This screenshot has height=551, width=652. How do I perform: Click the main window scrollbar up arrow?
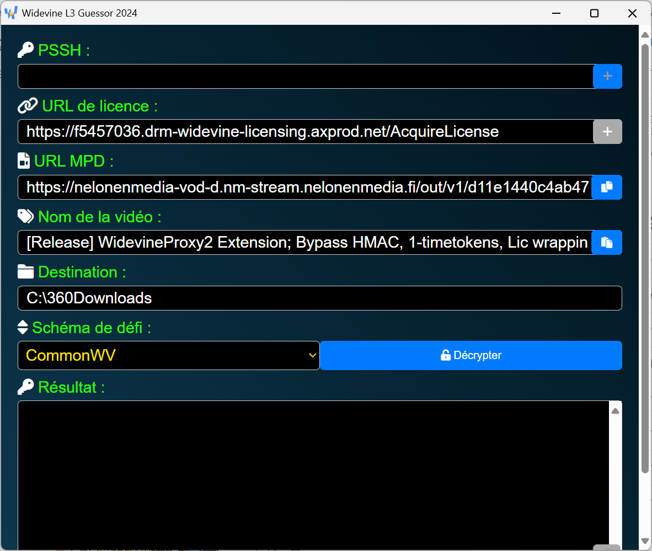(645, 35)
